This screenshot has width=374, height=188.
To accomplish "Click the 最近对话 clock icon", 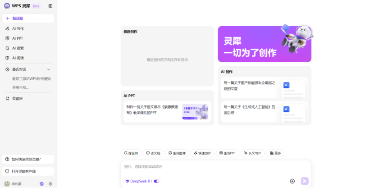I will 7,69.
